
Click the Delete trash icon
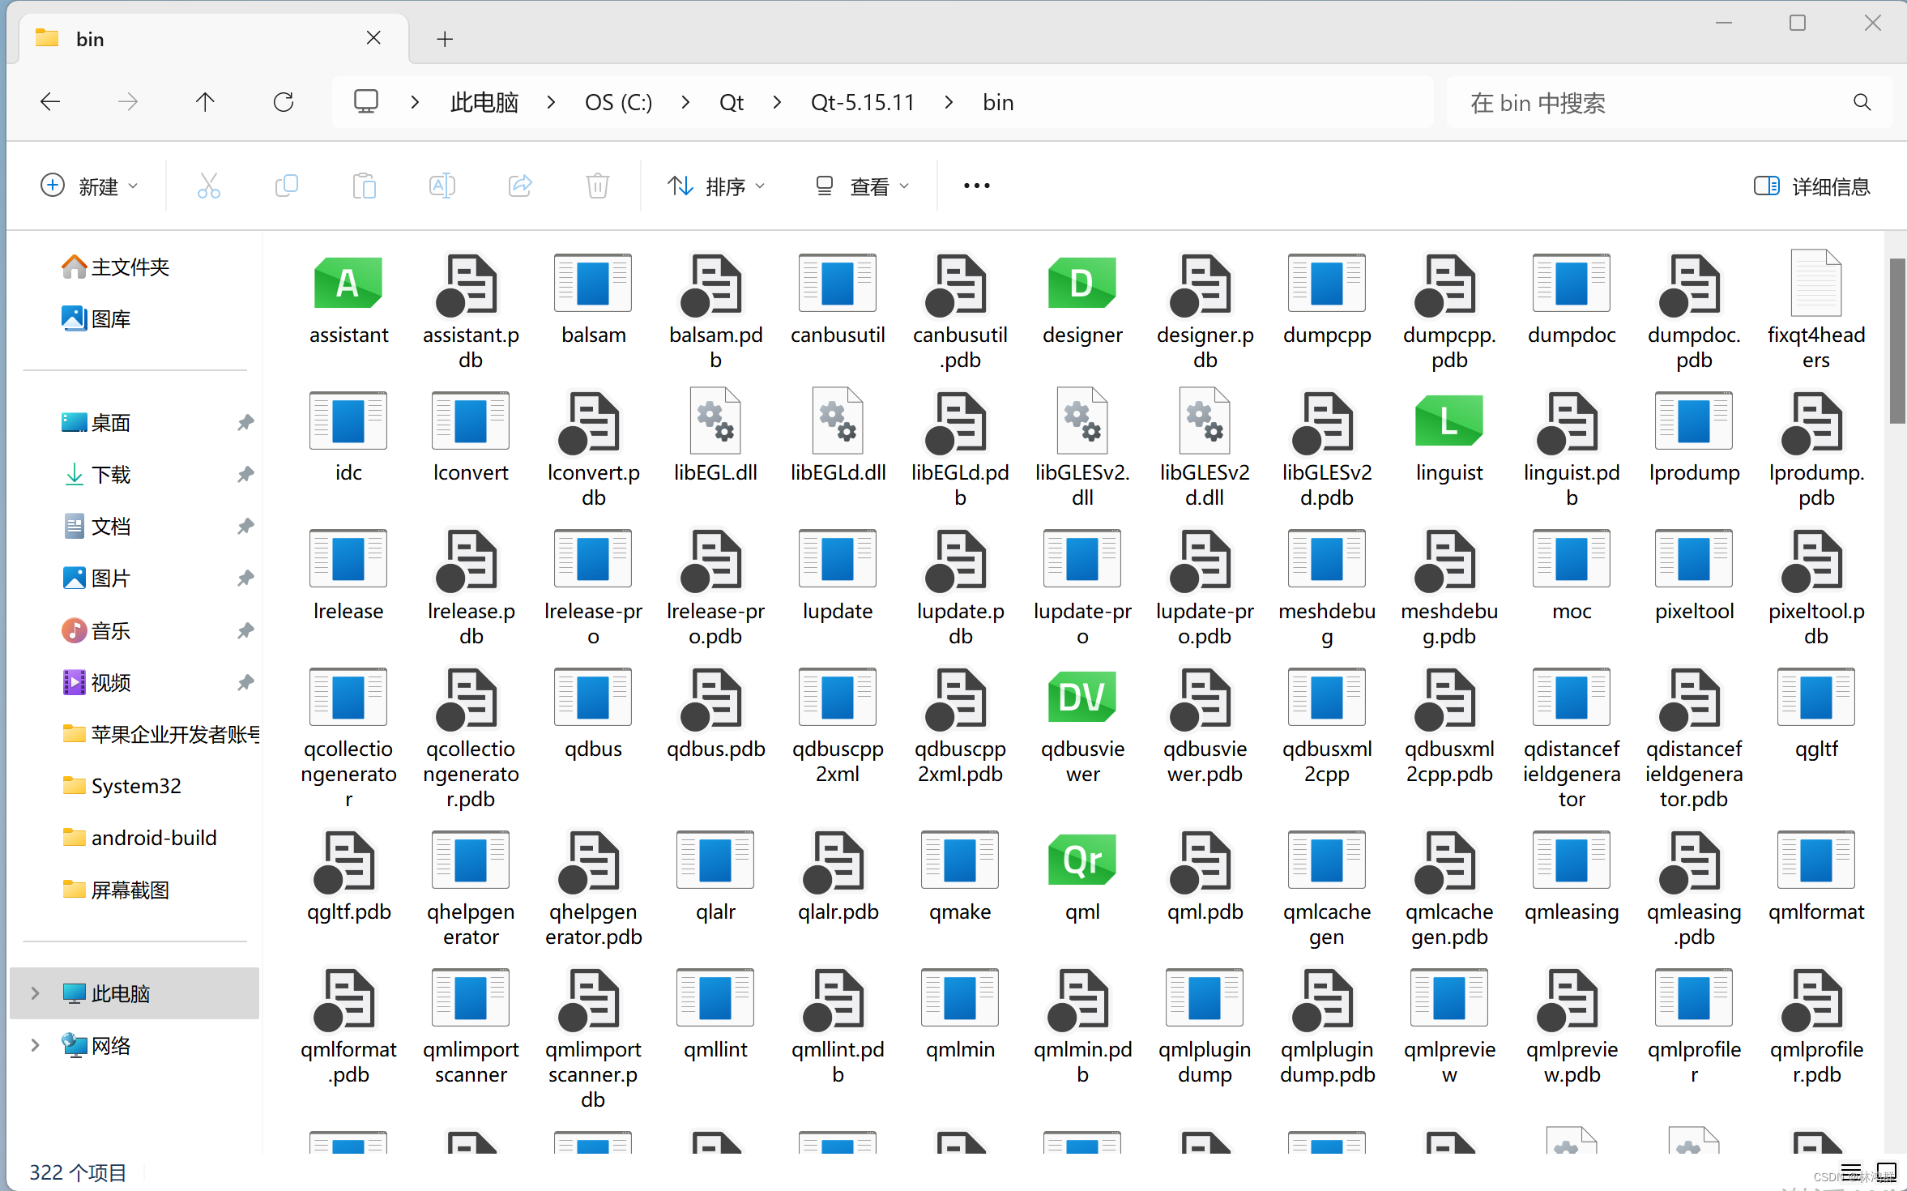click(598, 186)
